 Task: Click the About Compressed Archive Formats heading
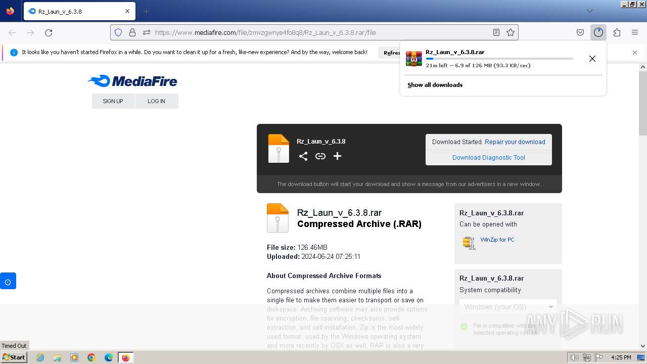click(324, 276)
